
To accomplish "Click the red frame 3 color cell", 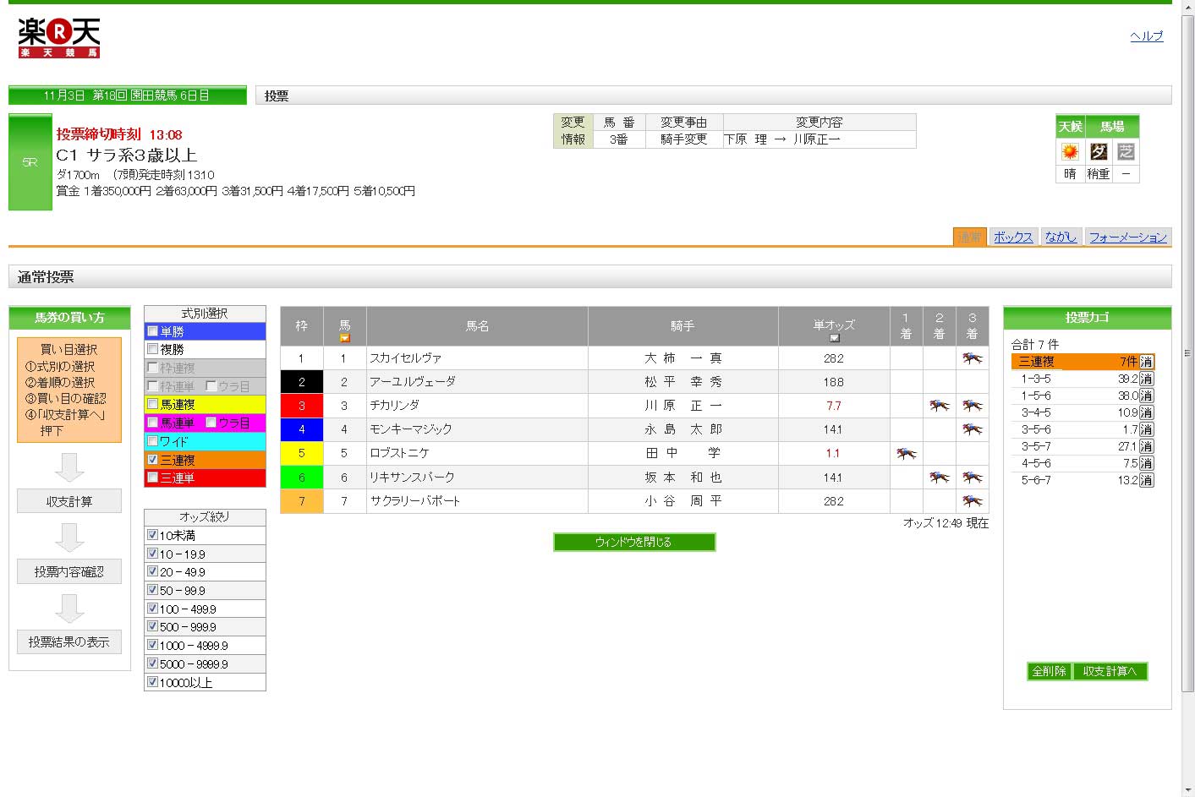I will click(x=301, y=406).
